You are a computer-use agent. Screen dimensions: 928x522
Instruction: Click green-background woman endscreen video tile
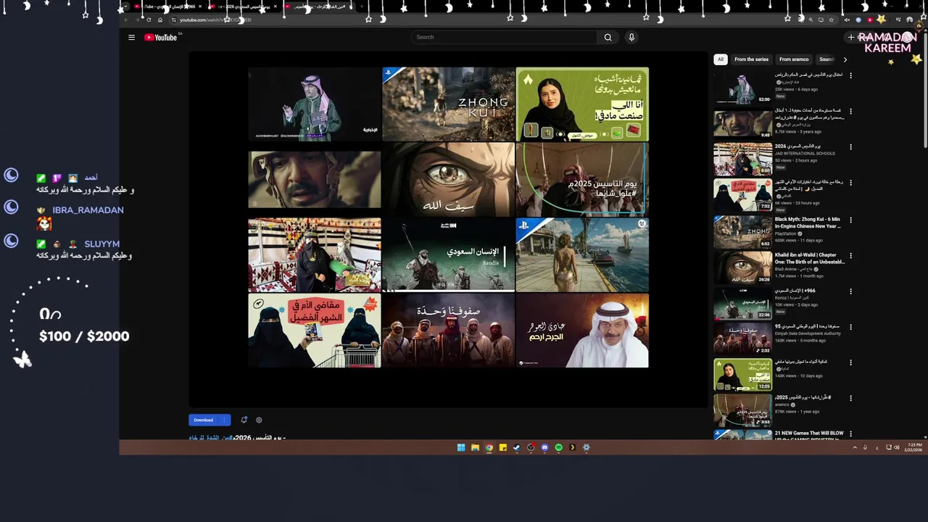[582, 104]
